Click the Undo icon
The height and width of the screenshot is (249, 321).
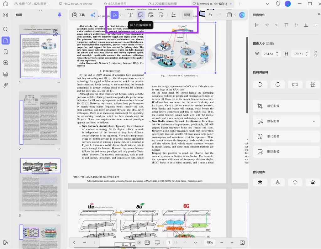click(x=210, y=15)
